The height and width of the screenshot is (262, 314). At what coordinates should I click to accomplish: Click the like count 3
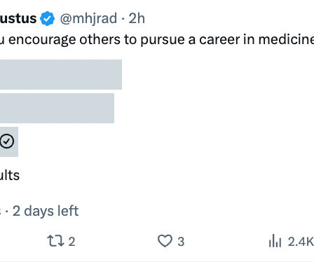point(181,242)
